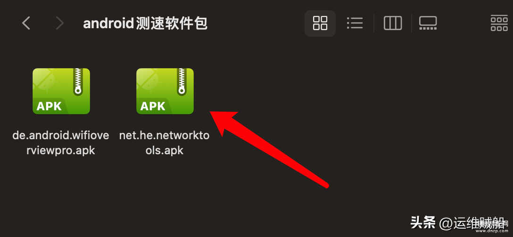
Task: Click the android测速软件包 folder title
Action: [x=145, y=24]
